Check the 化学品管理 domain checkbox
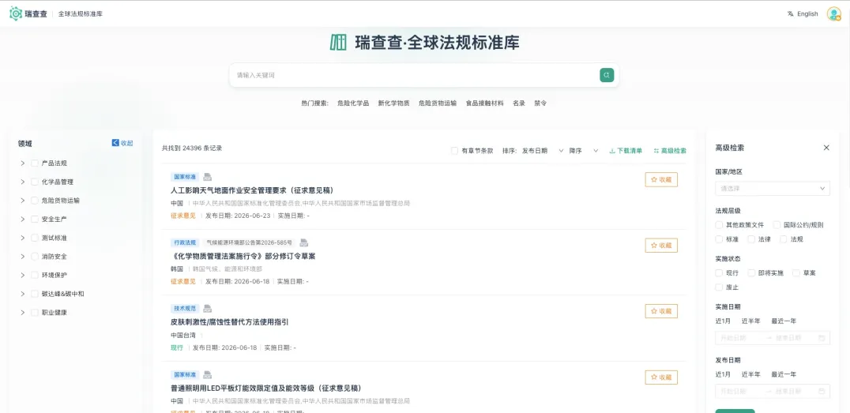The height and width of the screenshot is (413, 850). click(x=35, y=182)
